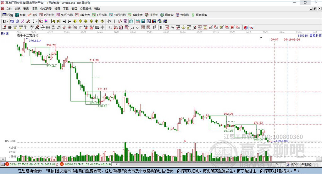
Task: Click the purple 节 icon
Action: pos(125,21)
